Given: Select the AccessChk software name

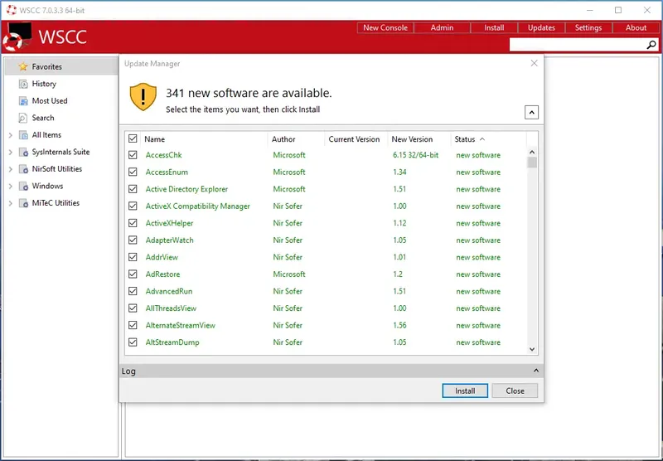Looking at the screenshot, I should (163, 155).
